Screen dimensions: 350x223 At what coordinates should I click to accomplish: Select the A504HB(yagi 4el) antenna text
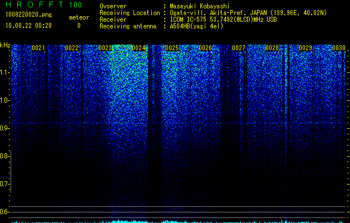point(196,26)
